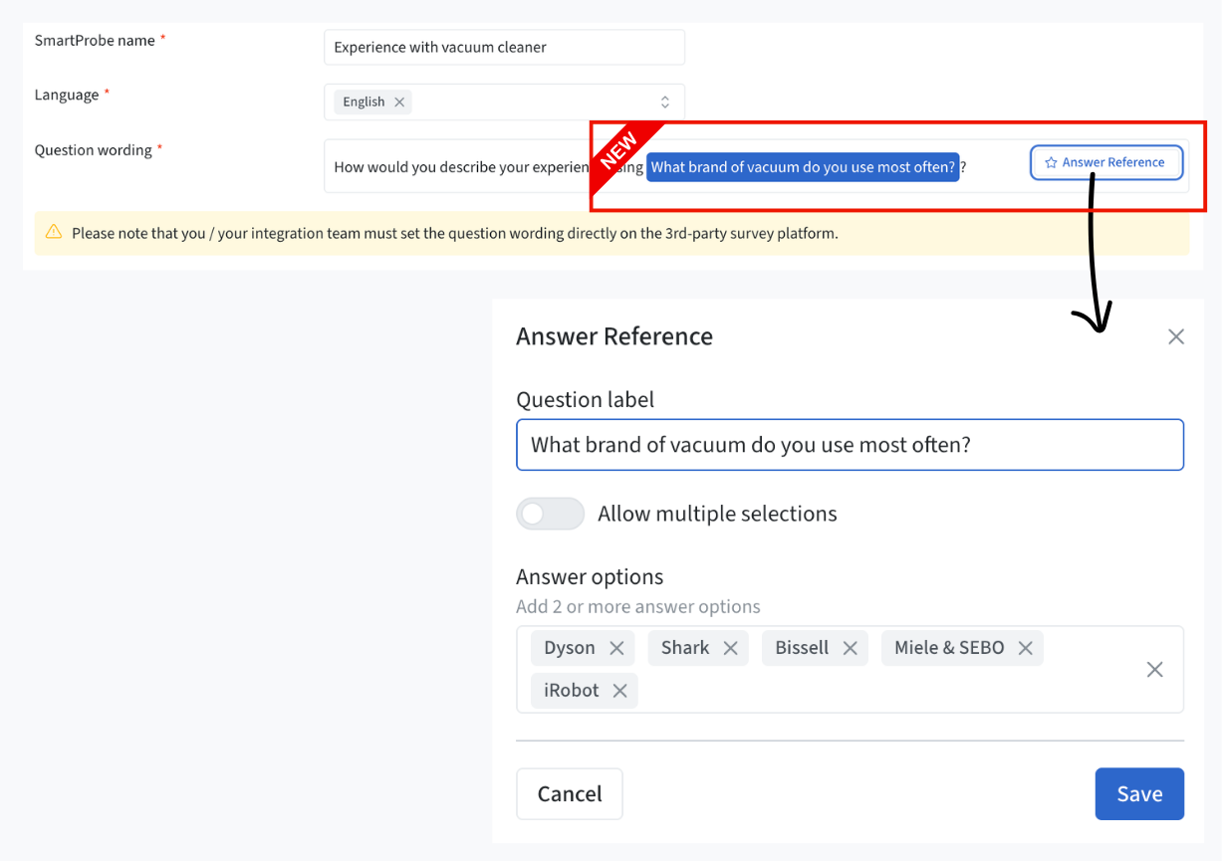
Task: Open the Answer Reference button
Action: (1106, 162)
